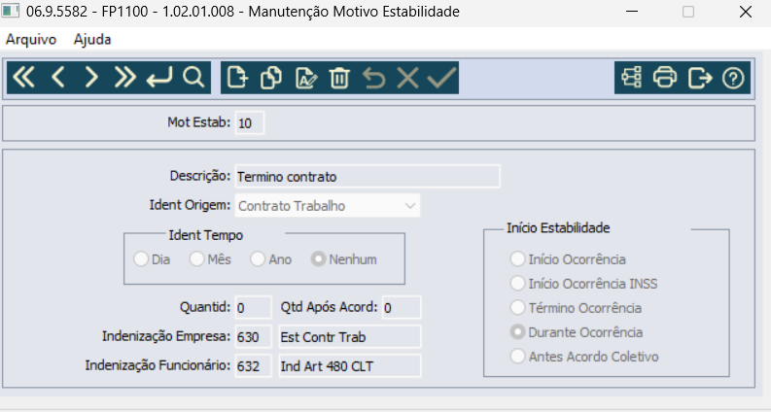Choose the Término Ocorrência option
The image size is (771, 412).
(x=517, y=308)
